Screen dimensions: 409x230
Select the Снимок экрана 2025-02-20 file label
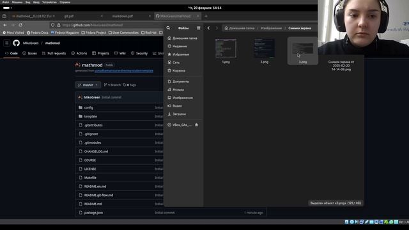click(x=341, y=66)
